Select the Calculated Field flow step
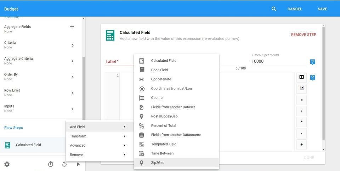This screenshot has height=171, width=340. [28, 145]
